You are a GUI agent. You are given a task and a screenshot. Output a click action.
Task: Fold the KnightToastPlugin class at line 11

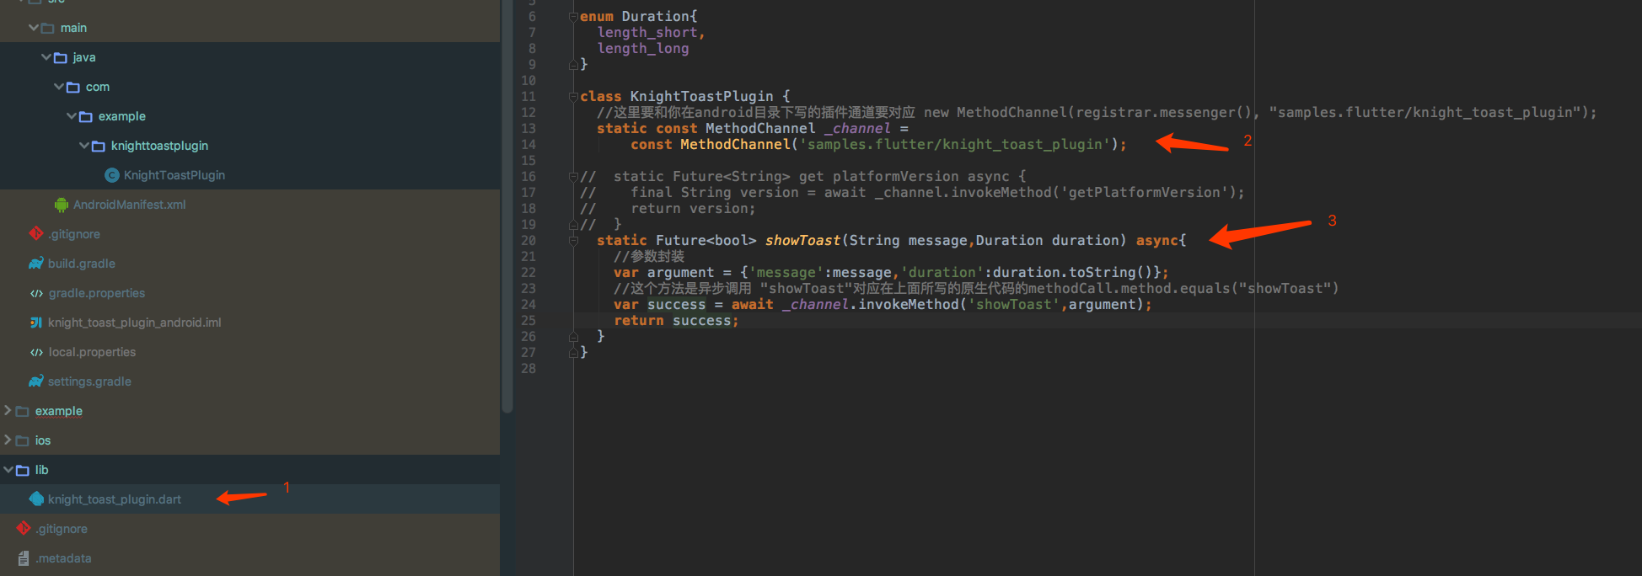pyautogui.click(x=573, y=97)
